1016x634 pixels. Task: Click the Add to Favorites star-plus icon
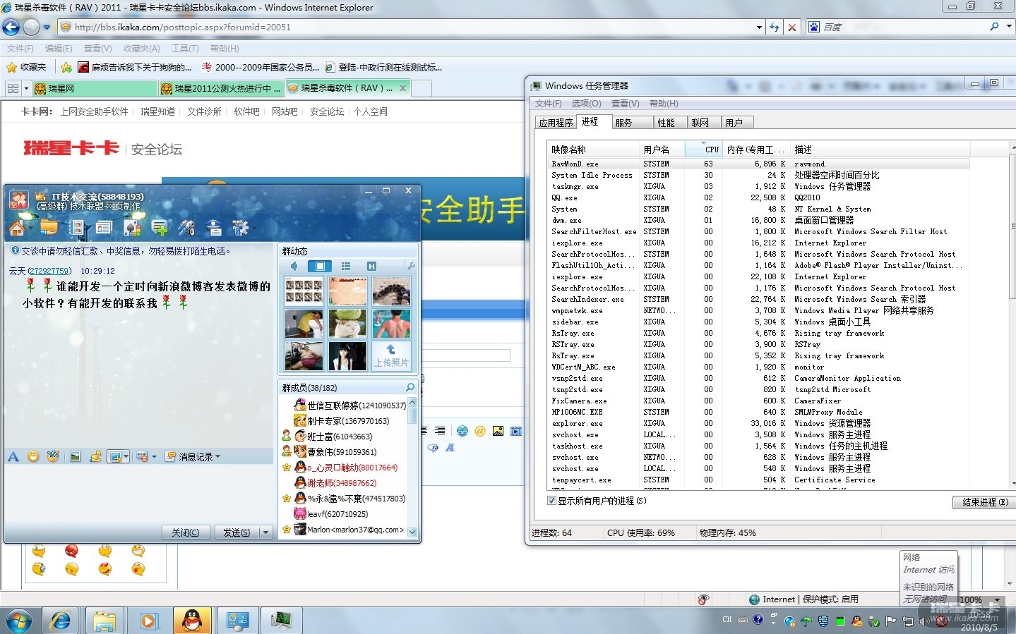click(66, 67)
